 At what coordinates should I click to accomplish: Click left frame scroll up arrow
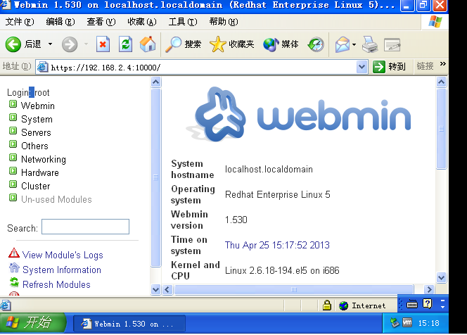155,82
